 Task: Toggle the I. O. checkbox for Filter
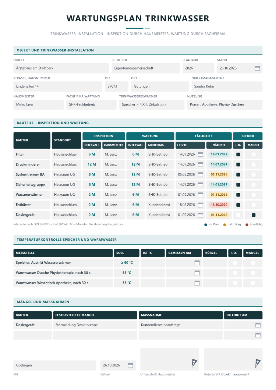[x=238, y=155]
